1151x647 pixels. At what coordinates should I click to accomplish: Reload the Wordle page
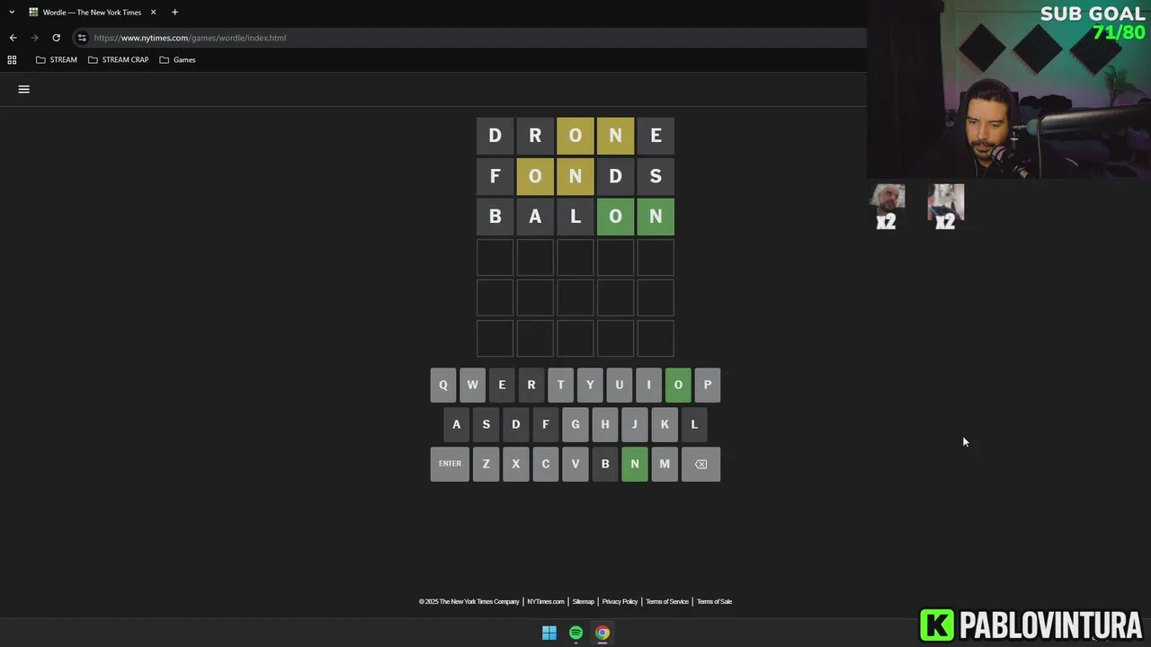click(x=56, y=38)
